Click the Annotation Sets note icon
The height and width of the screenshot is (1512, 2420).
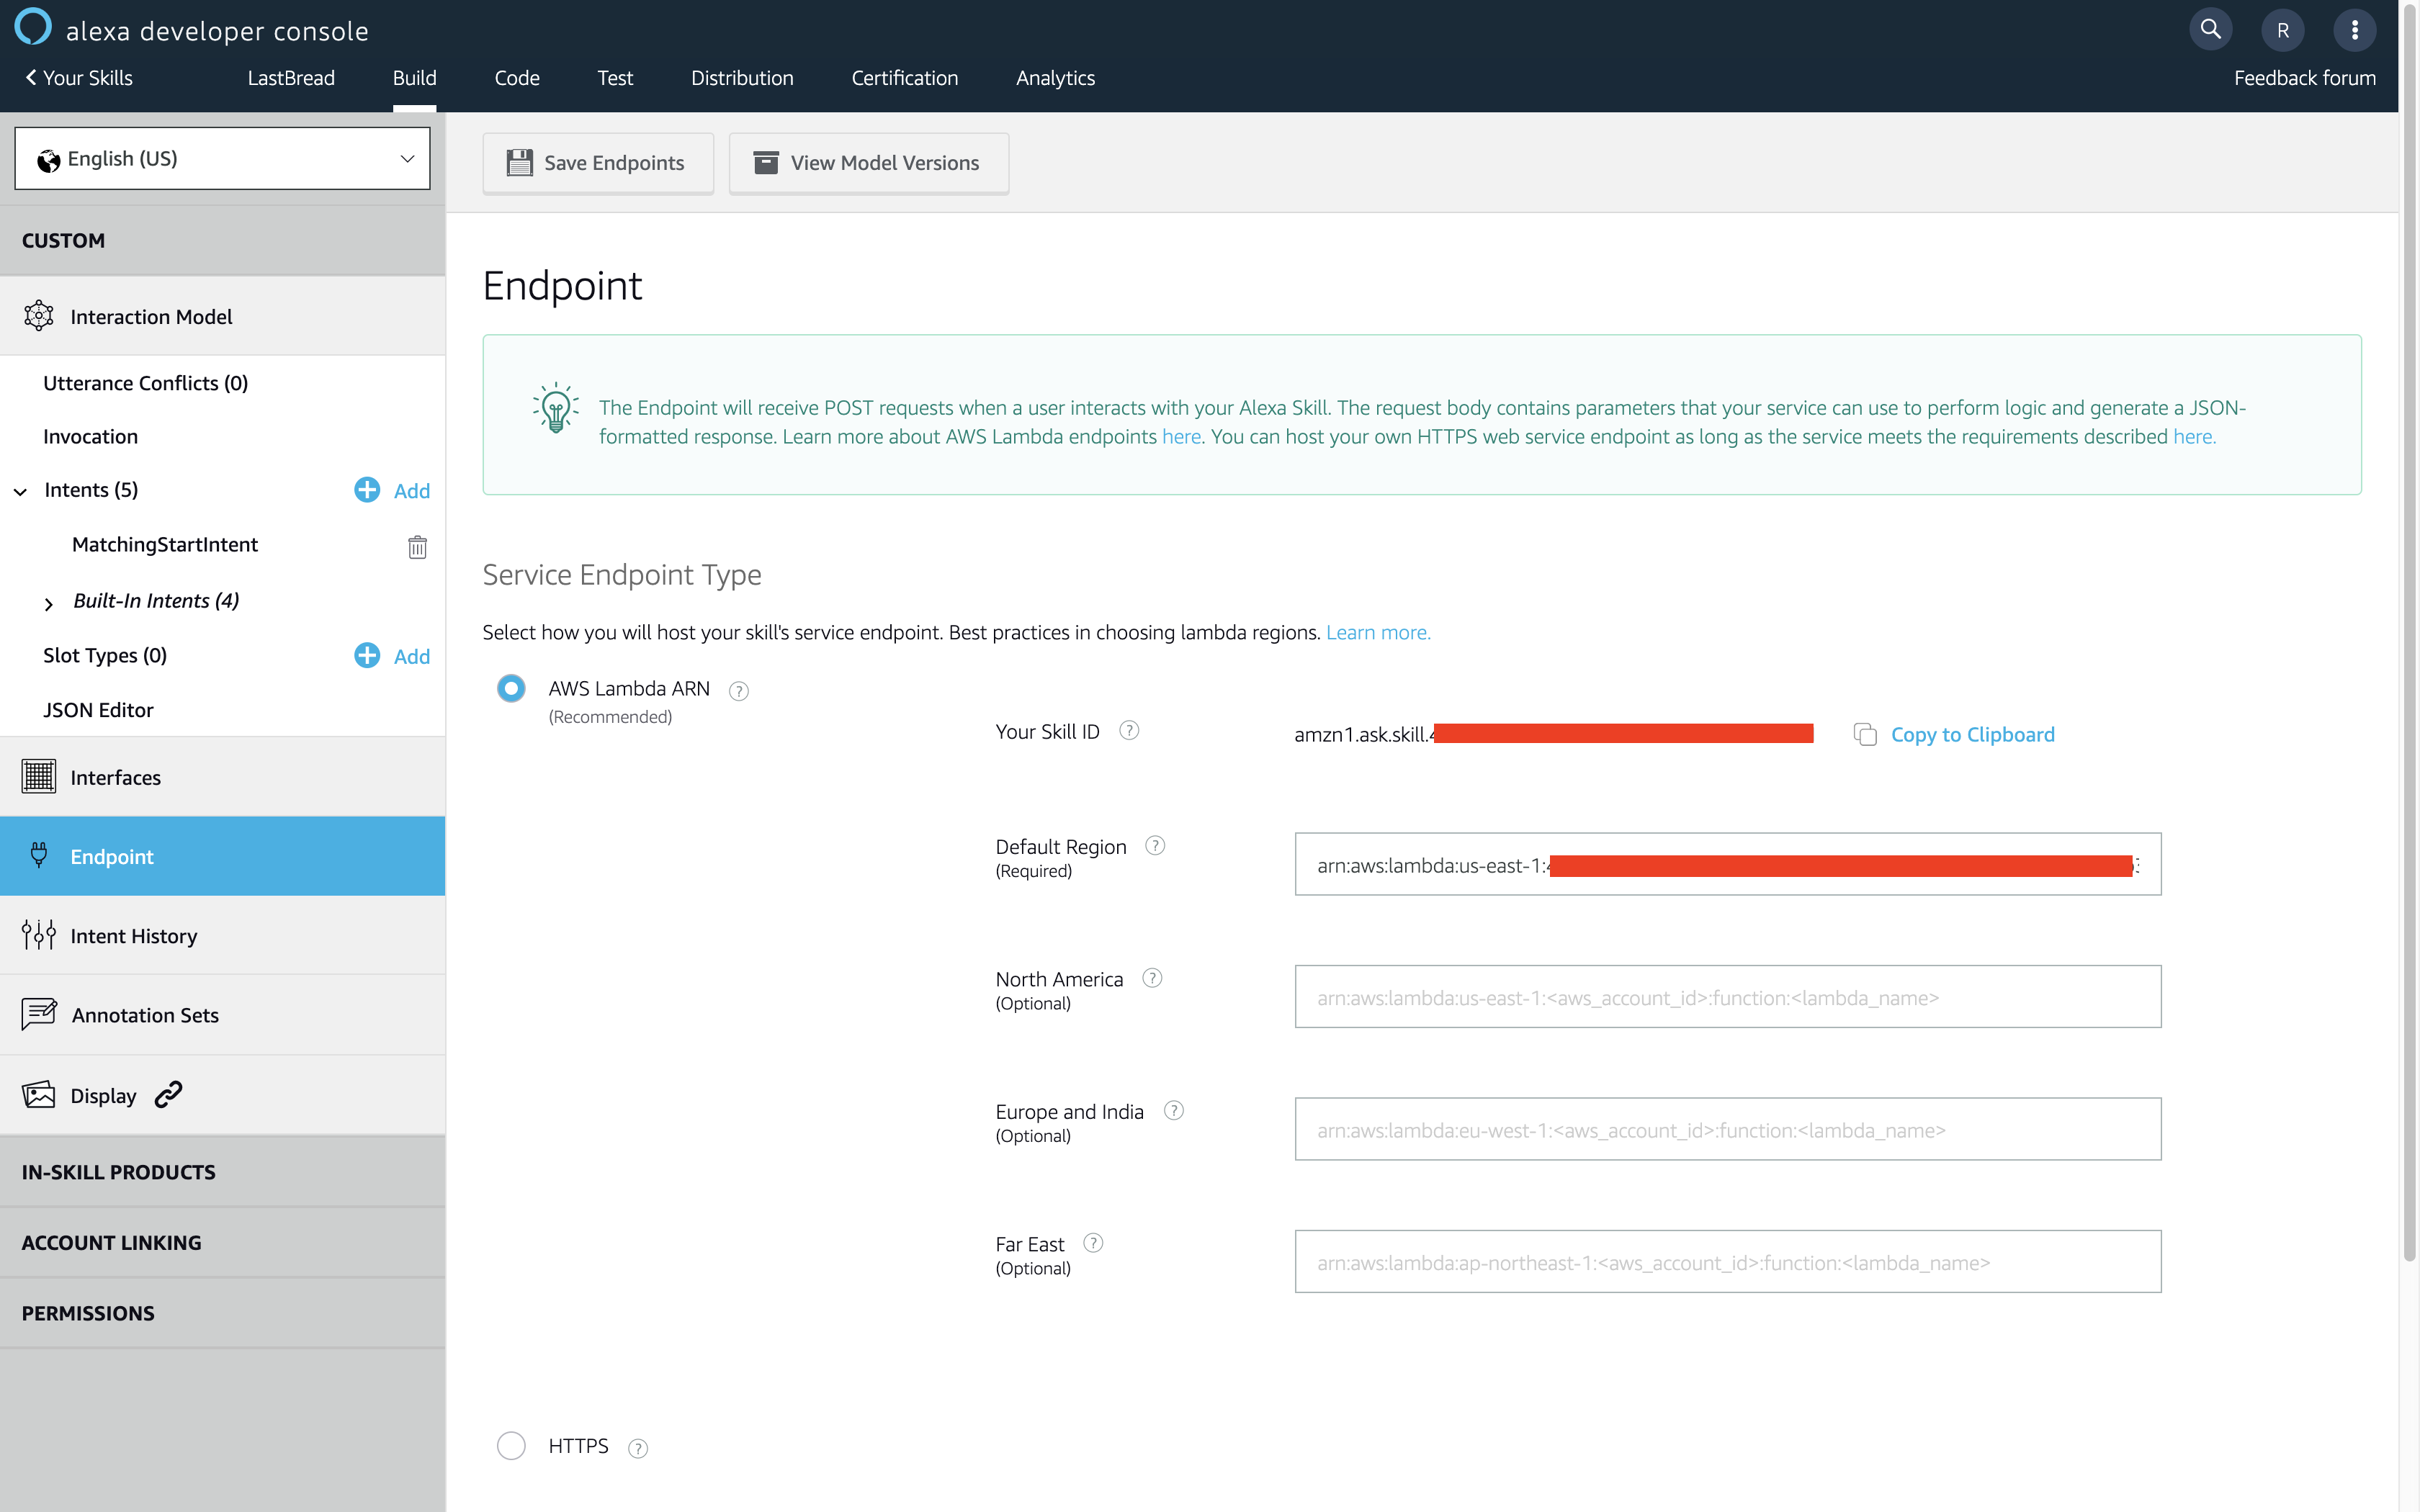38,1014
